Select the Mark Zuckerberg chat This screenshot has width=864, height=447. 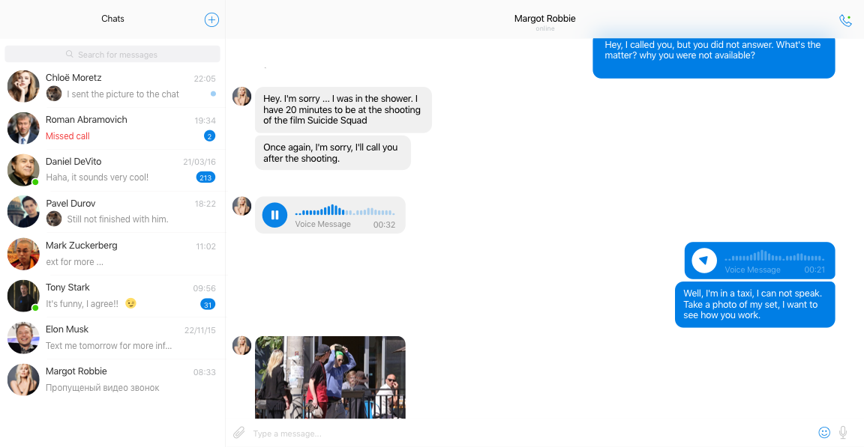112,254
